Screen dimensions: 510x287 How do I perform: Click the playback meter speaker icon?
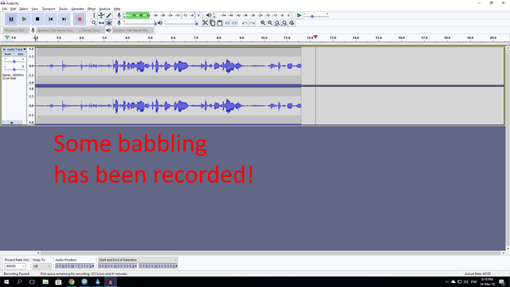tap(209, 15)
